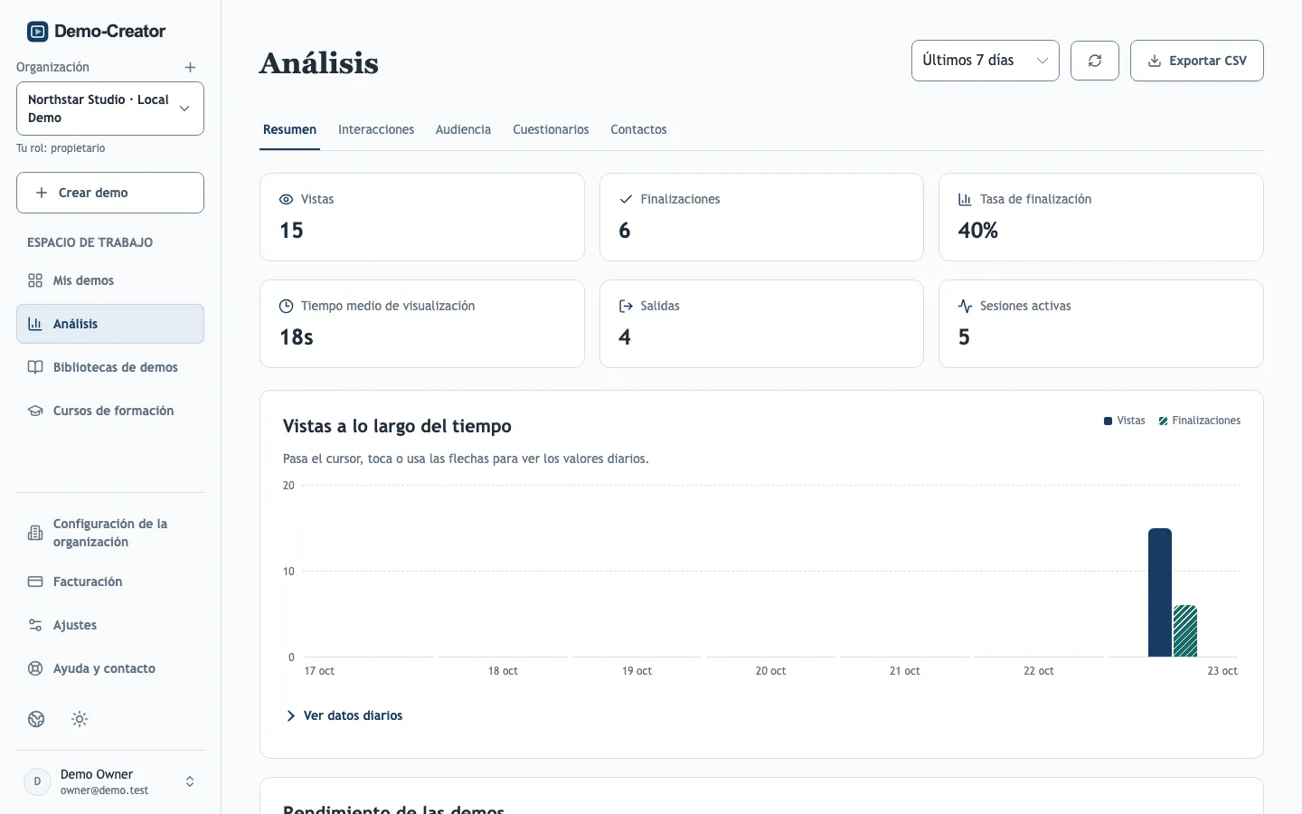Image resolution: width=1302 pixels, height=814 pixels.
Task: Switch to the Cuestionarios tab
Action: point(551,129)
